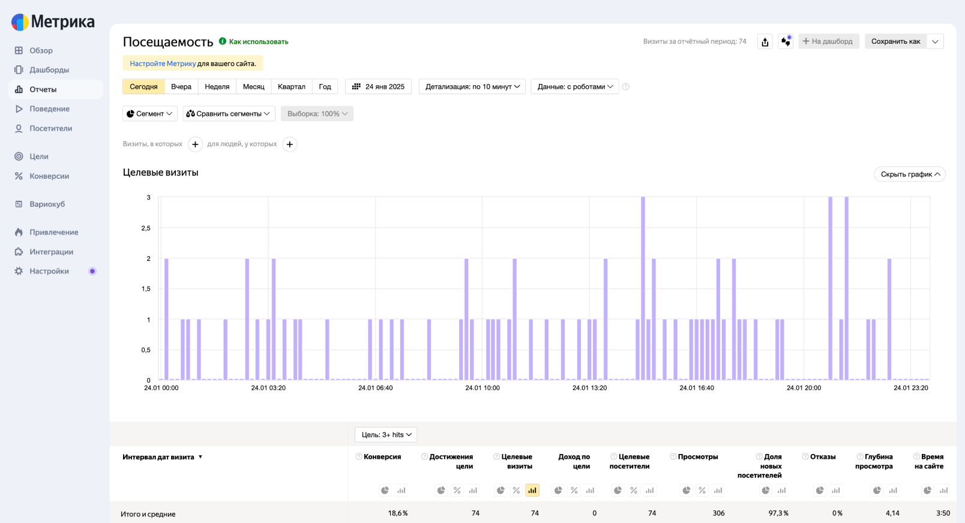Viewport: 965px width, 523px height.
Task: Click the icon with a blue dot beside export
Action: click(x=786, y=41)
